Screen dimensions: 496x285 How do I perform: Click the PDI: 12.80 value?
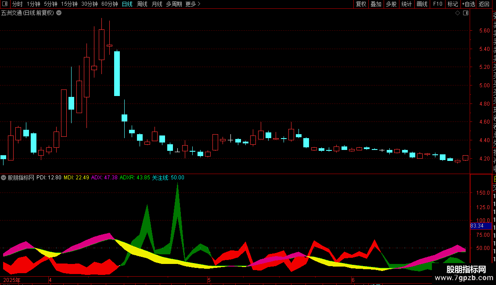click(49, 178)
